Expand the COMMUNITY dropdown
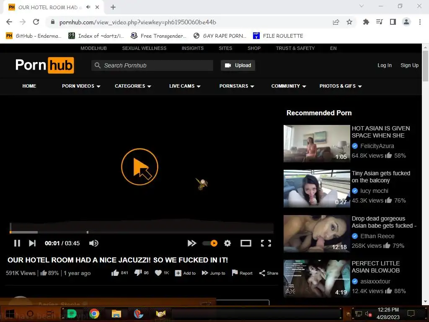The height and width of the screenshot is (322, 429). coord(289,86)
